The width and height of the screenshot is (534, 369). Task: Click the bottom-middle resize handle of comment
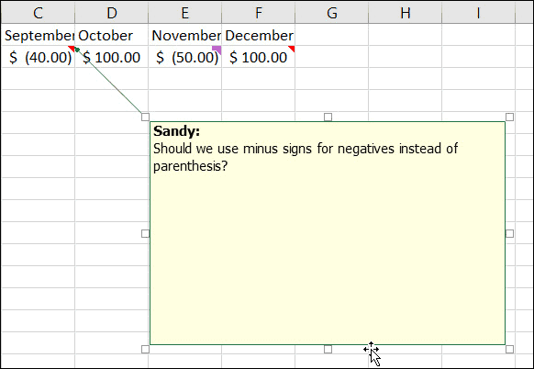click(328, 349)
